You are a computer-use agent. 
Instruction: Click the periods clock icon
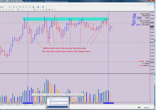(x=38, y=7)
